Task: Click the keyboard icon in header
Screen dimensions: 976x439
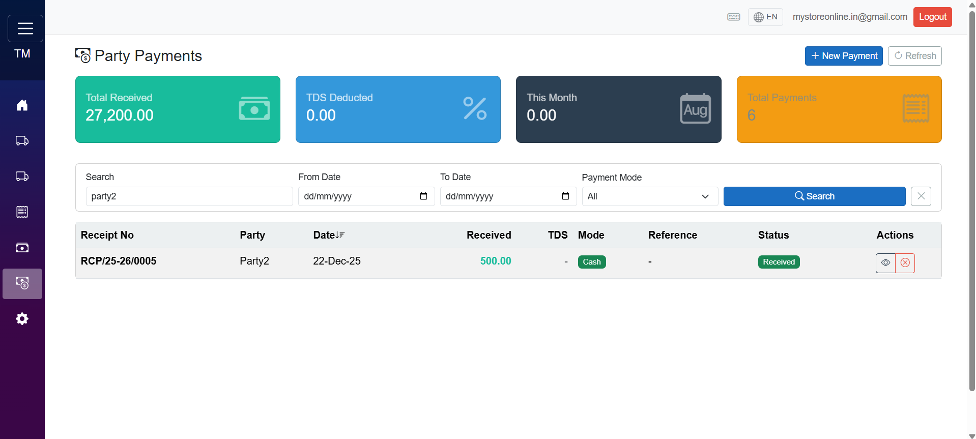Action: [x=733, y=17]
